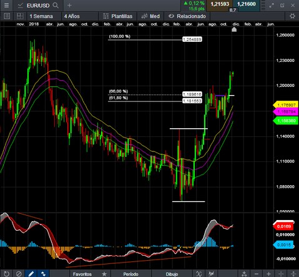299x277 pixels.
Task: Click the timeline marker arrow under dic.
Action: (x=234, y=29)
